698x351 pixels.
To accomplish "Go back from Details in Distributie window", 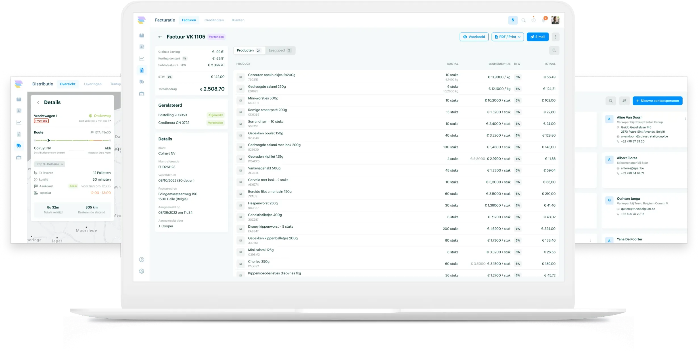I will click(38, 102).
